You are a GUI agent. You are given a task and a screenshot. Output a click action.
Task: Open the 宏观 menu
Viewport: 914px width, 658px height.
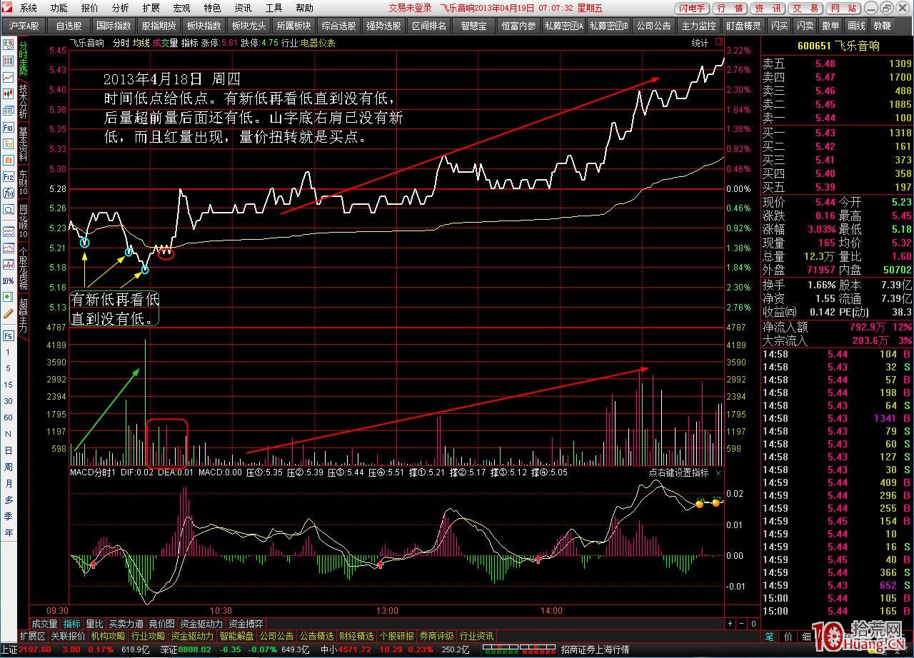182,8
